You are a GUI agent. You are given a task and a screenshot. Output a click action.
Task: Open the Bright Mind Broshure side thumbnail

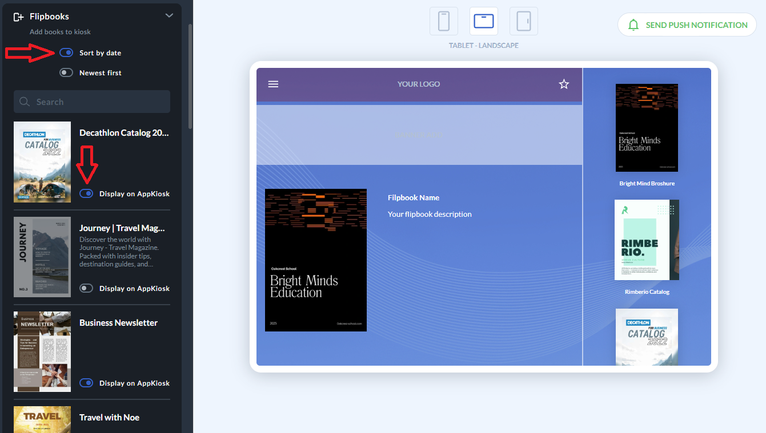647,128
